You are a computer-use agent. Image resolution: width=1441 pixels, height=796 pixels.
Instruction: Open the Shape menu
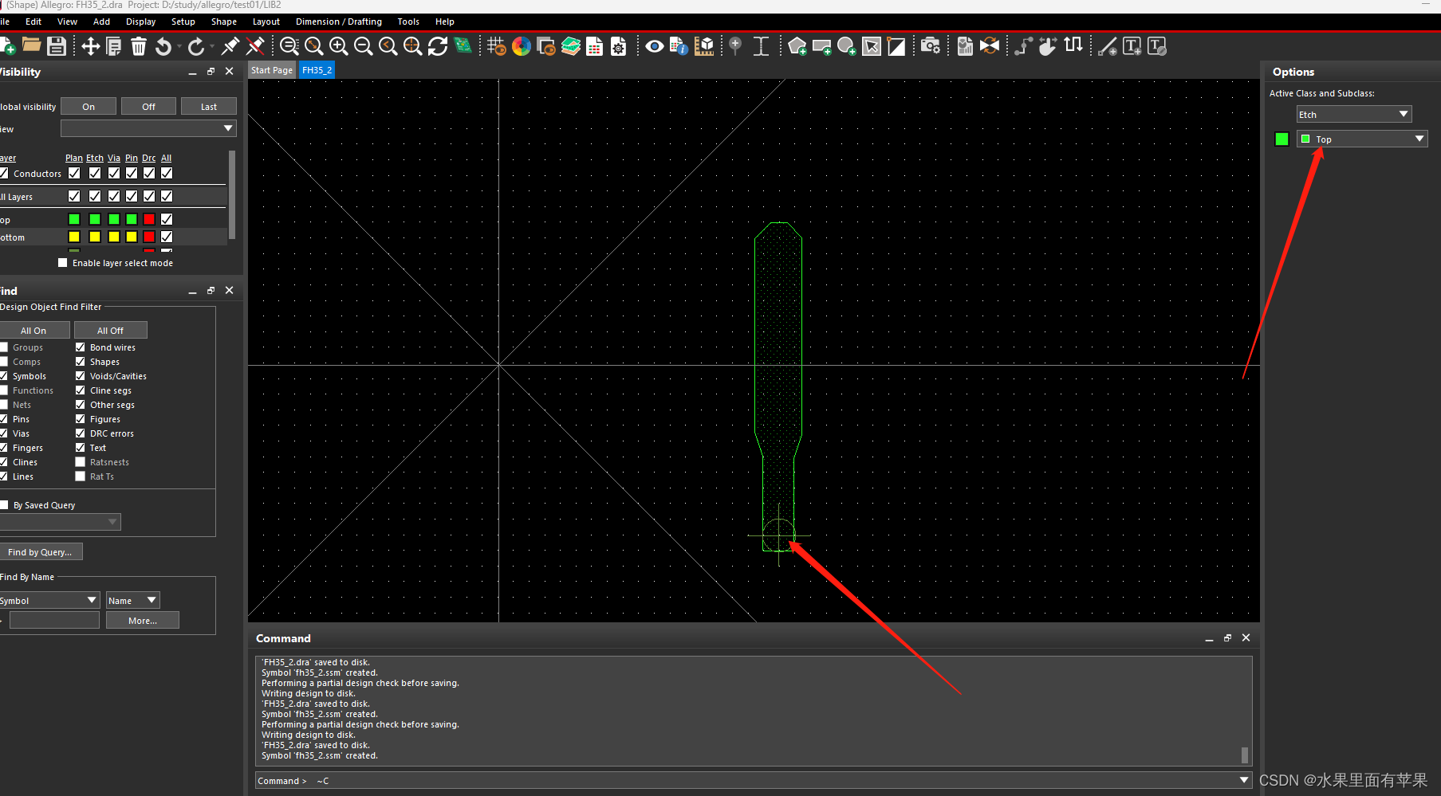point(223,22)
